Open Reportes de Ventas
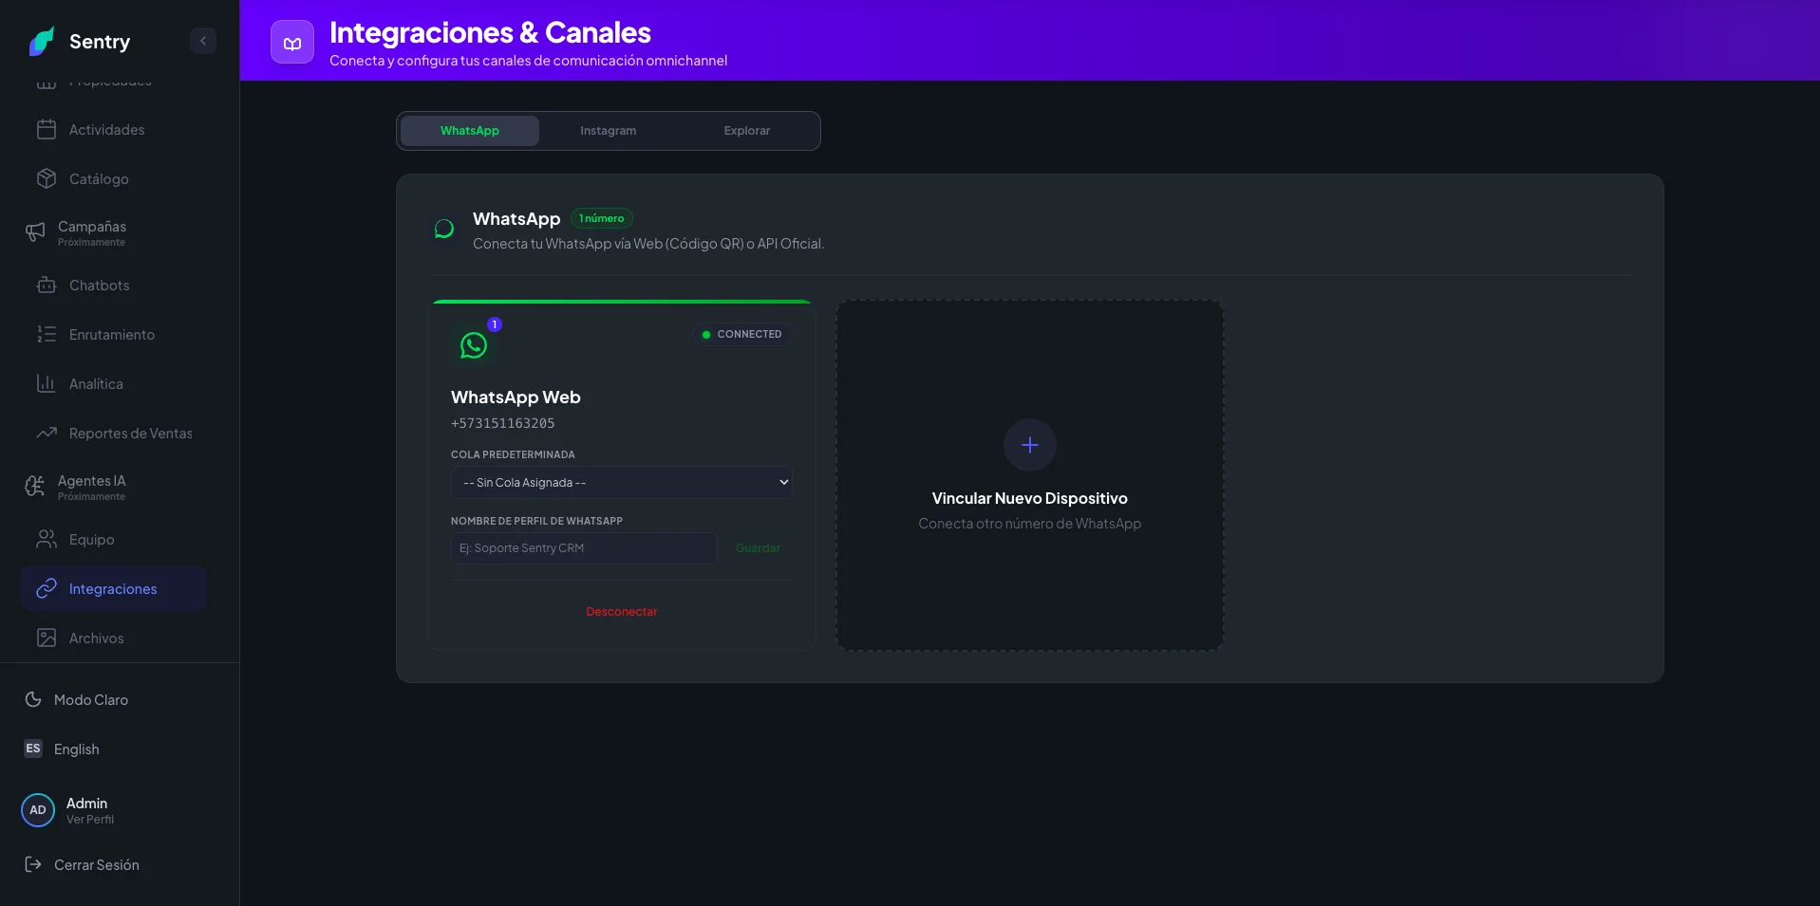The width and height of the screenshot is (1820, 906). pos(114,434)
